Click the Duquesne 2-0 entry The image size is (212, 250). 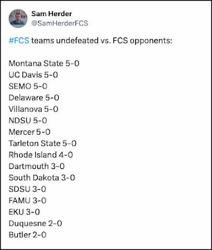pos(35,224)
